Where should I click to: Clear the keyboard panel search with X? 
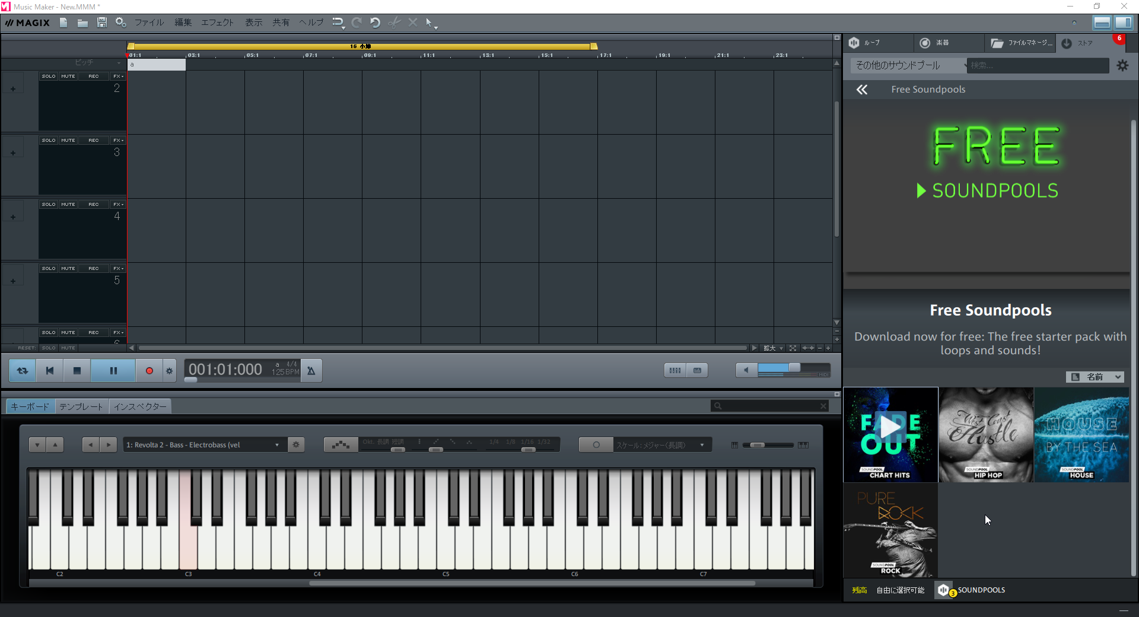coord(823,406)
